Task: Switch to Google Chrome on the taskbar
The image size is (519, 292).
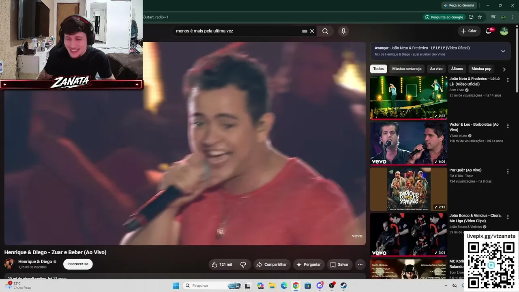Action: click(x=296, y=286)
